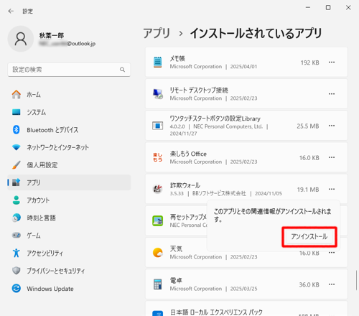
Task: Open ゲーム settings
Action: [69, 236]
